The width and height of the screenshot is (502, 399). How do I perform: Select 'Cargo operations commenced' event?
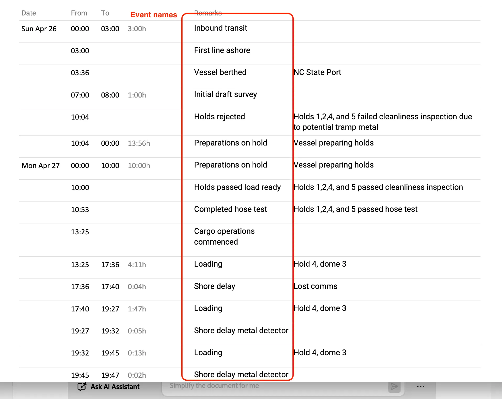pos(224,236)
